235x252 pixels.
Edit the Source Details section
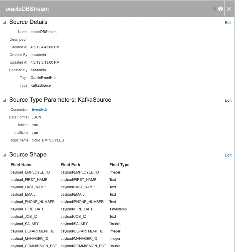click(x=228, y=23)
